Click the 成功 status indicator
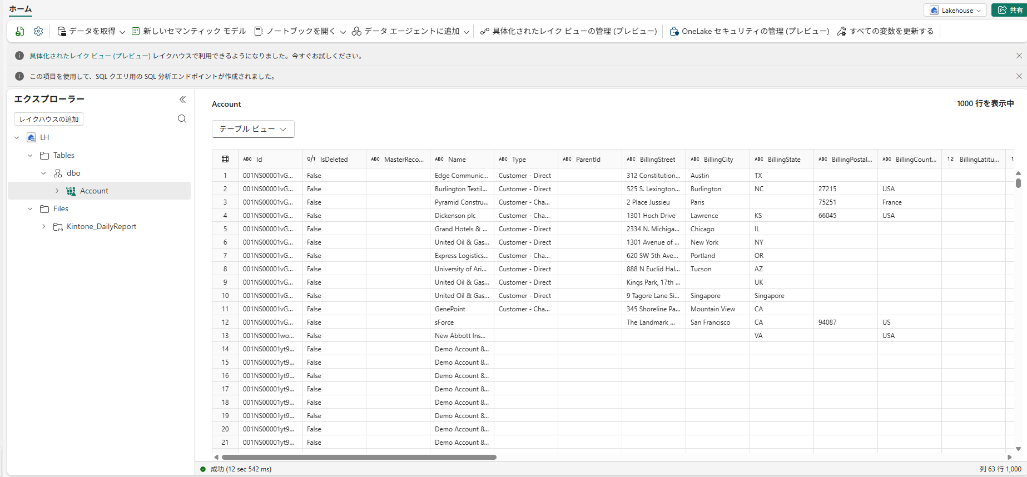 point(236,469)
